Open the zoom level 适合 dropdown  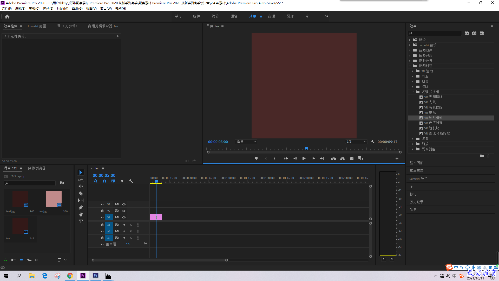[x=246, y=142]
